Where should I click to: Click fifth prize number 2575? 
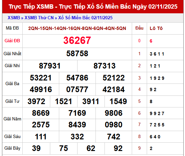click(41, 125)
